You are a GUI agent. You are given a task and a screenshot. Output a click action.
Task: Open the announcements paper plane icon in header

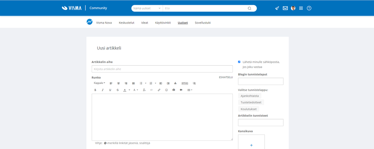[277, 8]
